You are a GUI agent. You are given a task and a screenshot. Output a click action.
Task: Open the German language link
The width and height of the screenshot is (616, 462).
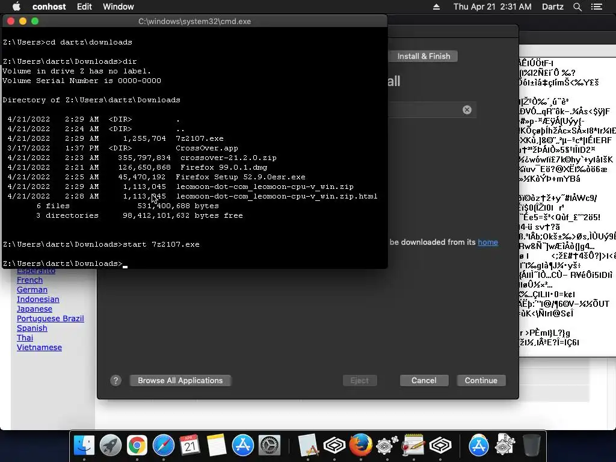tap(32, 289)
